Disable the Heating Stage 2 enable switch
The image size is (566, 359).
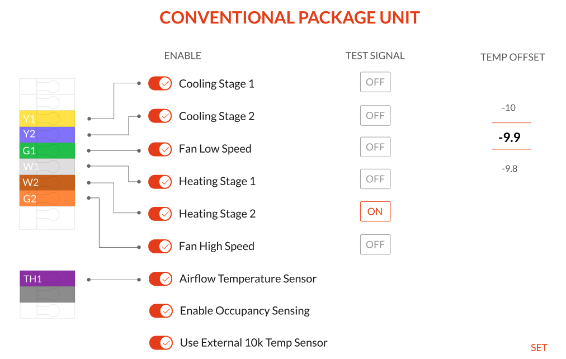coord(160,214)
